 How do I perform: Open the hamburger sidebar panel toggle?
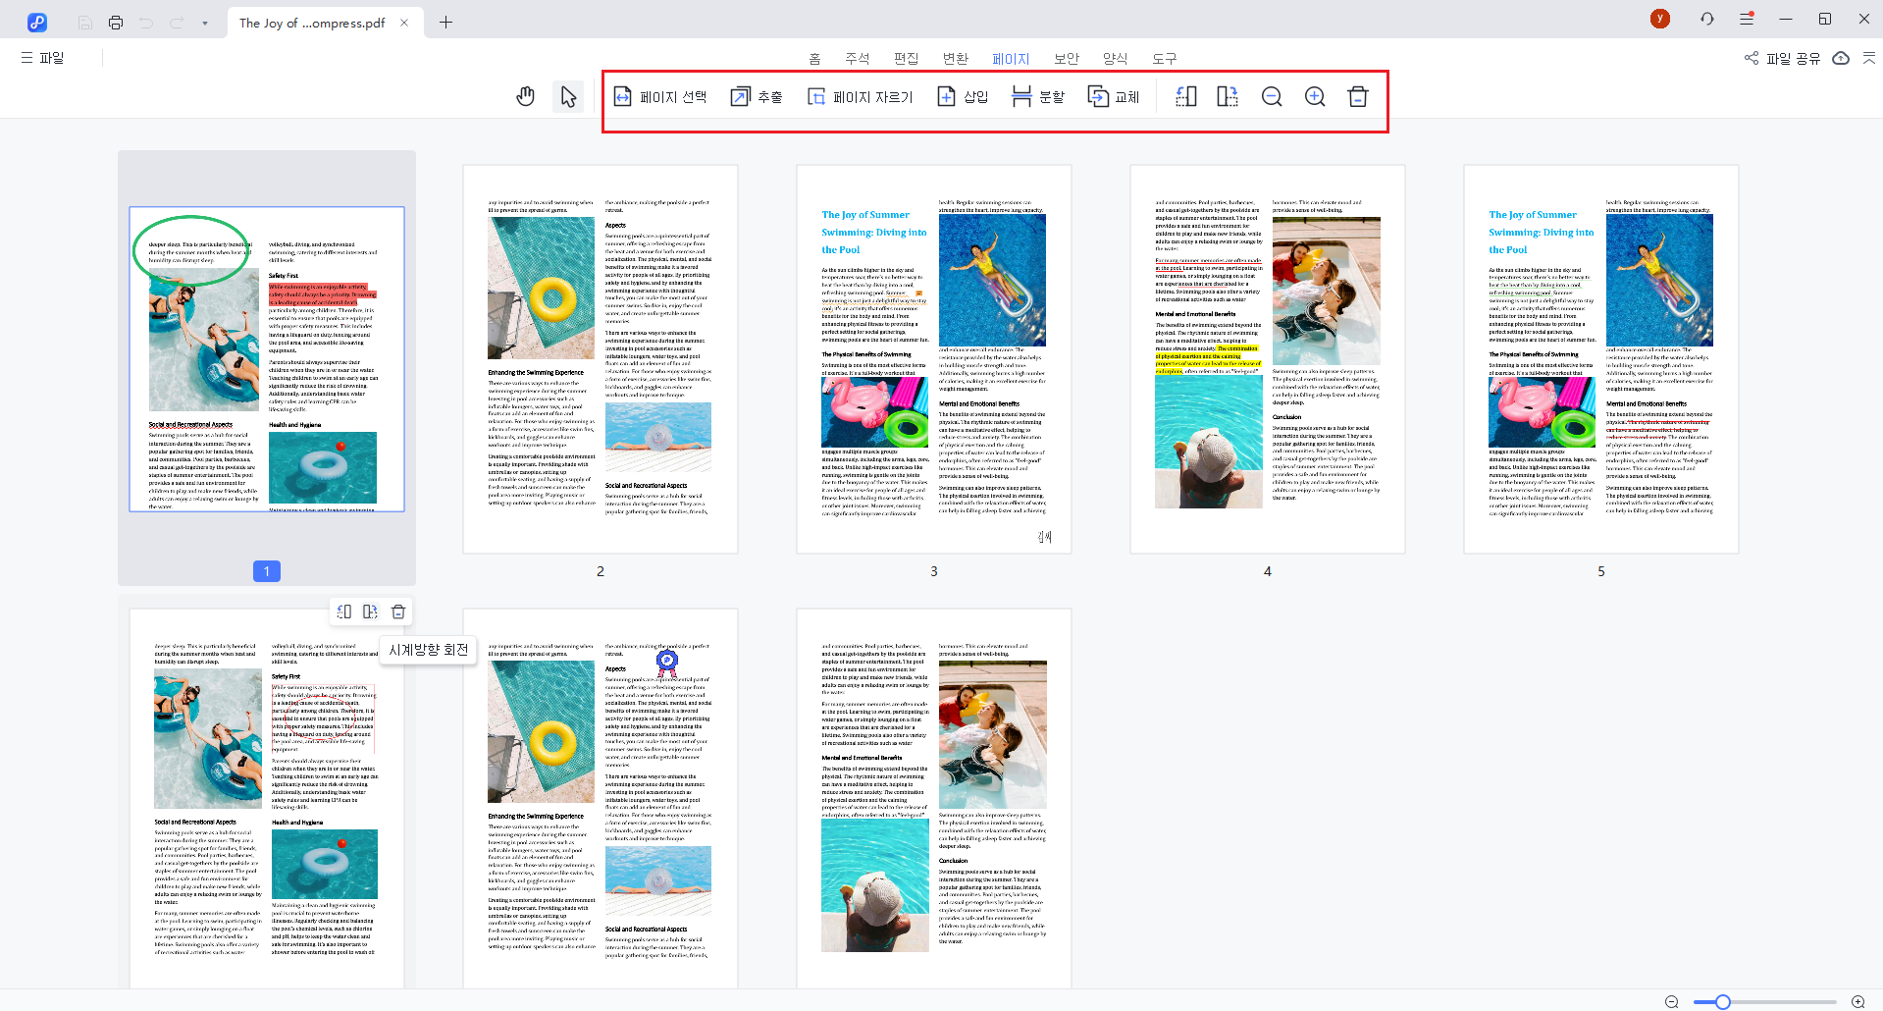[x=28, y=57]
